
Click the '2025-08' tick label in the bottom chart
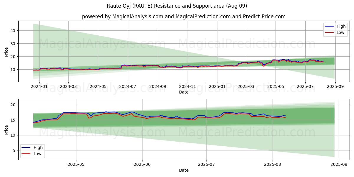[x=272, y=165]
